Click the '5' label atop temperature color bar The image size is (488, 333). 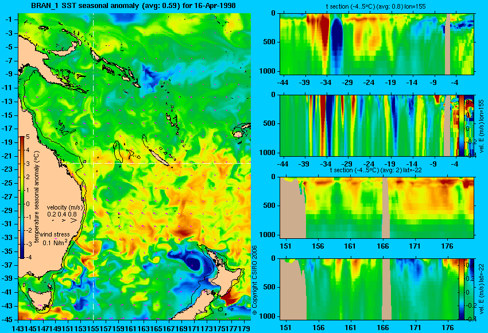(x=28, y=137)
